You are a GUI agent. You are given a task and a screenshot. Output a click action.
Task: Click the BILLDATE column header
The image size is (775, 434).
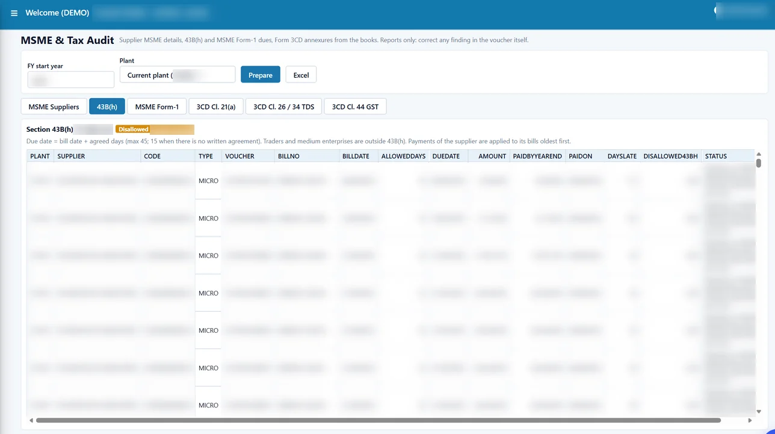pos(358,156)
